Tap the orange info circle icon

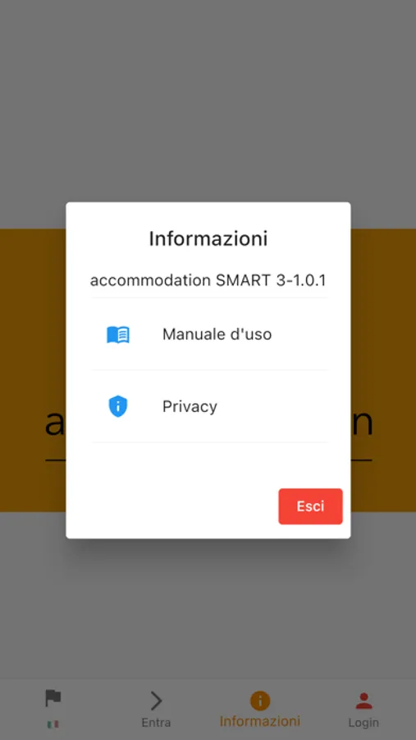(x=259, y=701)
